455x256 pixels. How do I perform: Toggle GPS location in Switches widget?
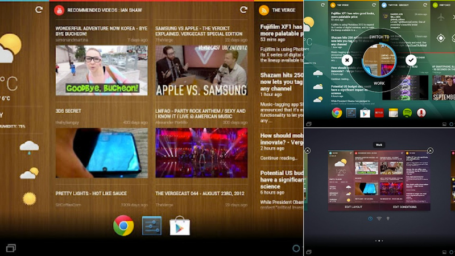pos(441,38)
